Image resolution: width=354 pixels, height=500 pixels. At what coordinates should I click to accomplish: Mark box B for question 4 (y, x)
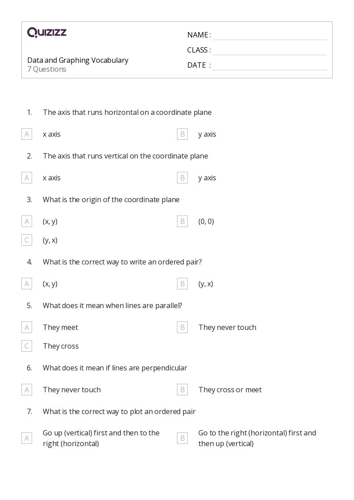pos(182,284)
